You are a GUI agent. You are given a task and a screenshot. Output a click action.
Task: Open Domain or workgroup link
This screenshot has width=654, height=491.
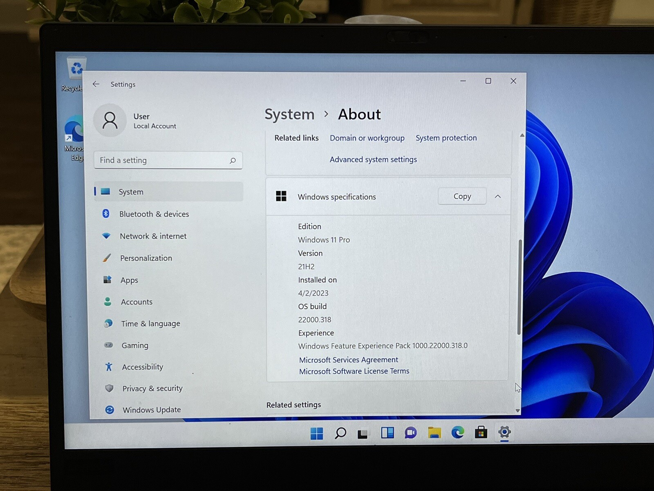367,138
